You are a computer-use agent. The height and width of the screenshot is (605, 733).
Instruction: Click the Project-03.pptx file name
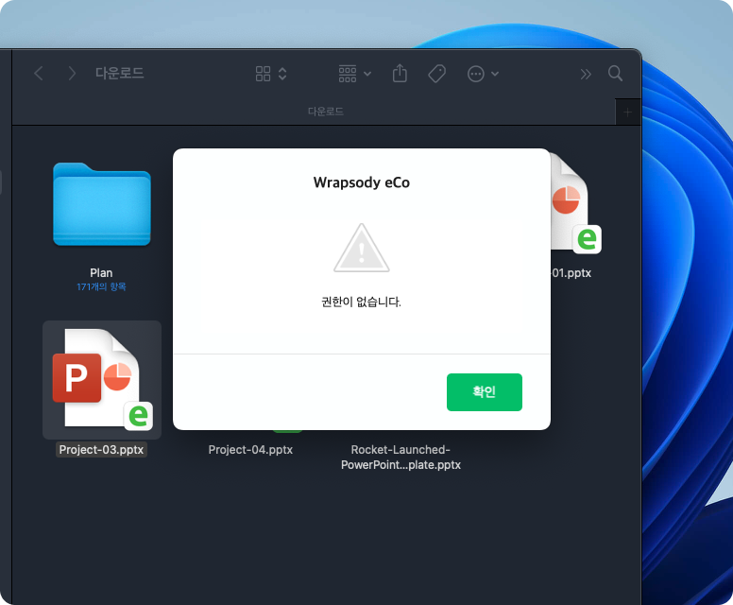click(101, 450)
